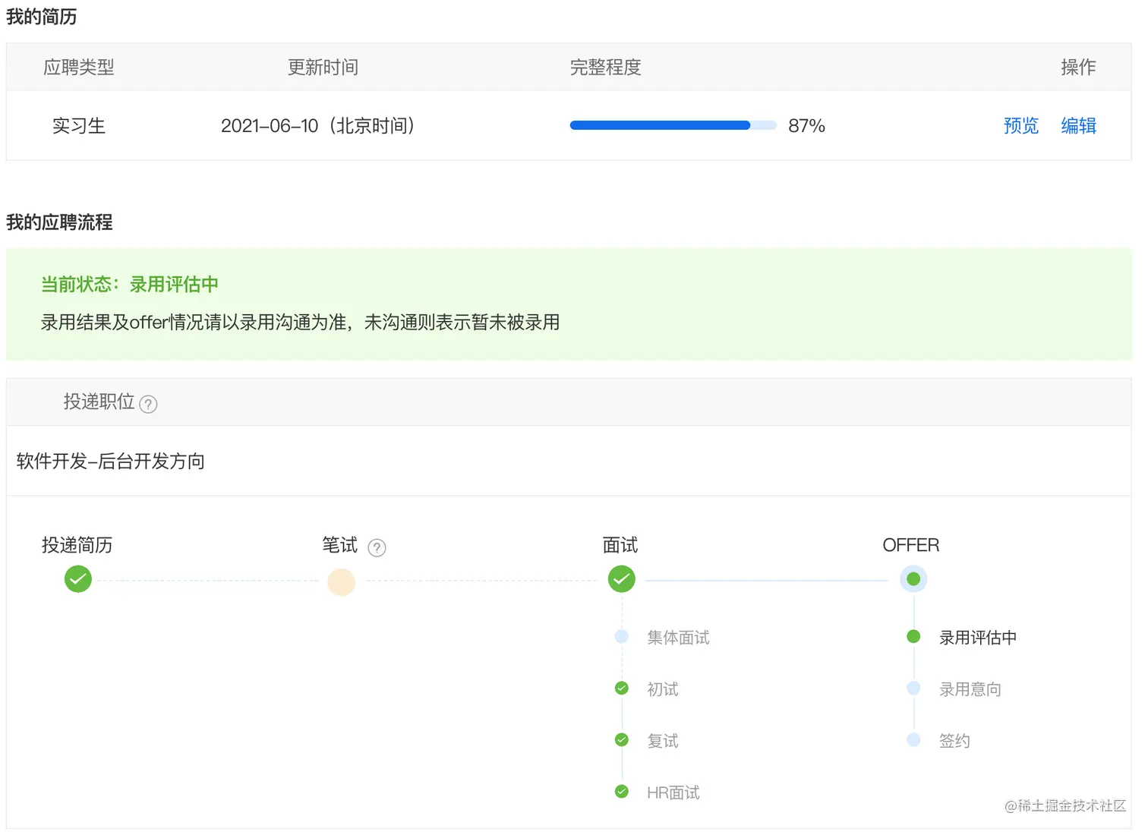Click the orange 笔试 stage circle
Screen dimensions: 1148x835
(341, 581)
